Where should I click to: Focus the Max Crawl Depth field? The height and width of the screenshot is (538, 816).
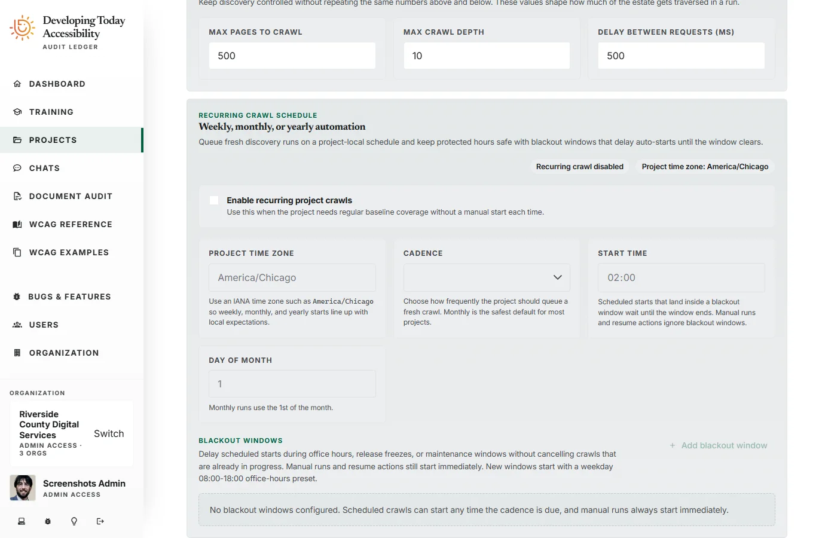[487, 56]
